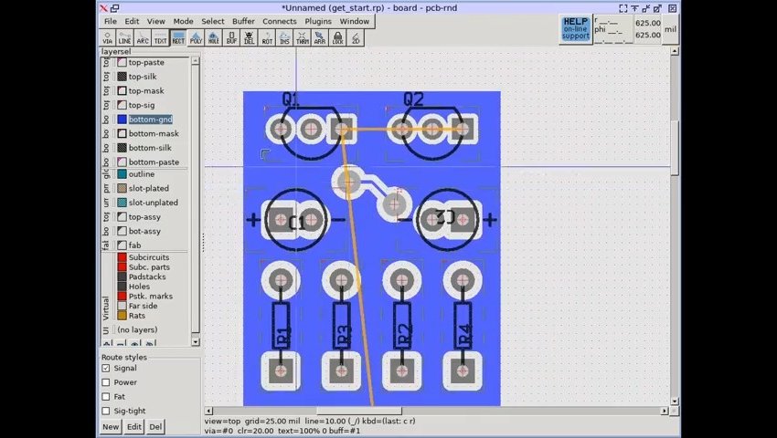Screen dimensions: 777x438
Task: Toggle visibility swatch of top-sig layer
Action: tap(122, 105)
